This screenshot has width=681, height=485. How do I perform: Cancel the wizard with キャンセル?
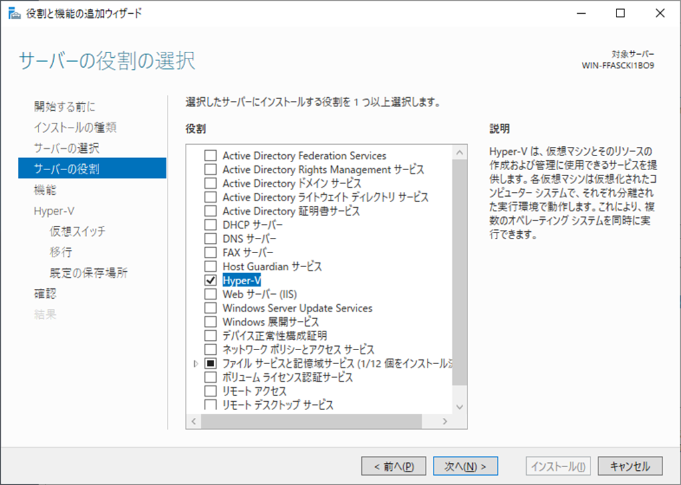point(630,466)
